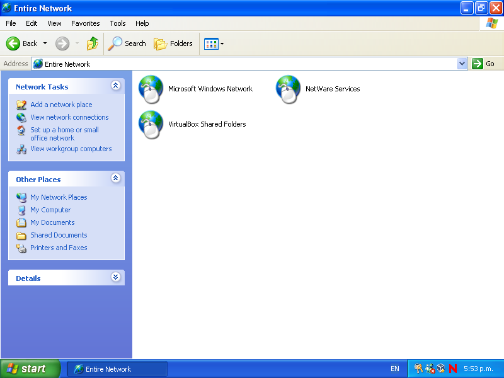Open the View network connections link
Viewport: 504px width, 378px height.
[69, 117]
